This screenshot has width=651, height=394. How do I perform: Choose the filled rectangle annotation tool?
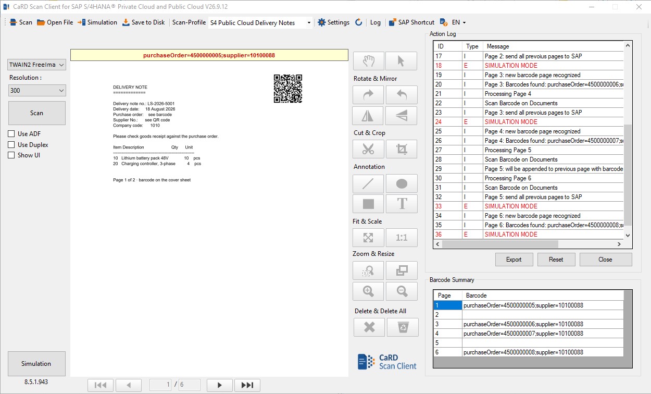[369, 204]
